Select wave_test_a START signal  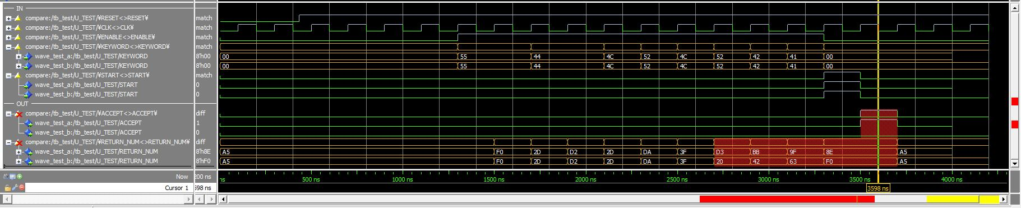(x=86, y=85)
